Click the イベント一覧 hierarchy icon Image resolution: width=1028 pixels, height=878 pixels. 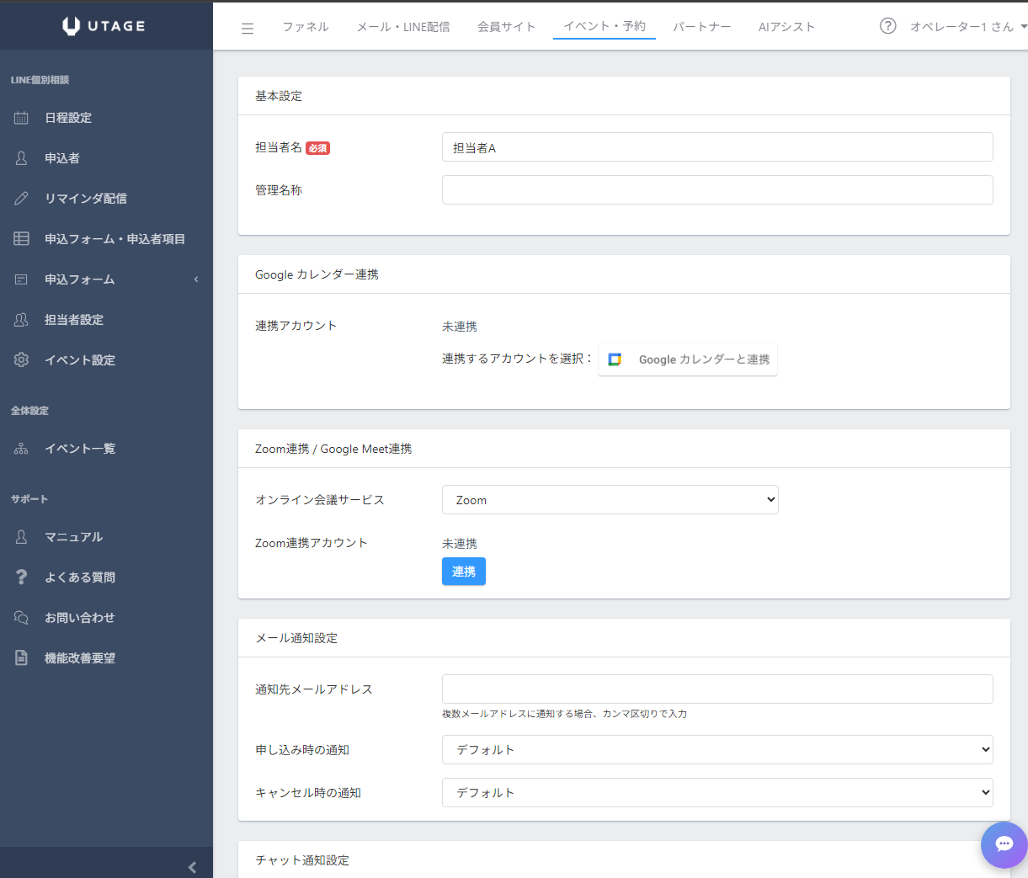[21, 449]
